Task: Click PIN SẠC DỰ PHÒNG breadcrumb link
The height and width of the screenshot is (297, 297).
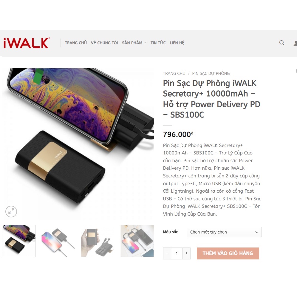Action: (x=211, y=73)
